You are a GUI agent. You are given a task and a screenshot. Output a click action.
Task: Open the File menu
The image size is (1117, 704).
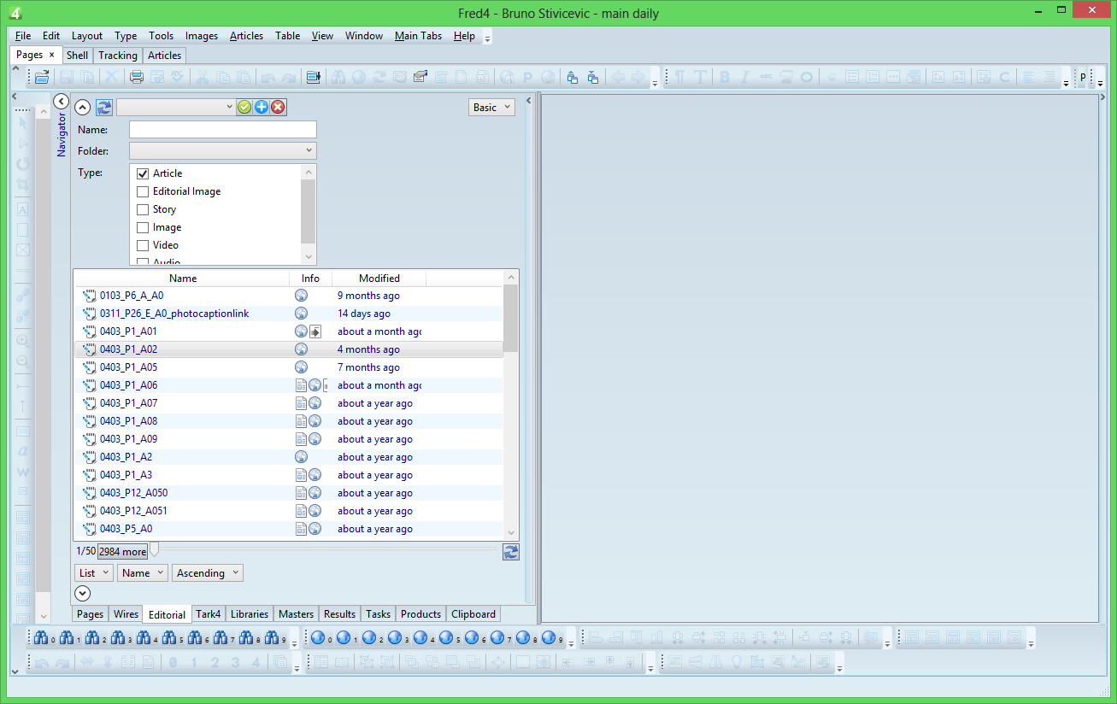pyautogui.click(x=23, y=36)
